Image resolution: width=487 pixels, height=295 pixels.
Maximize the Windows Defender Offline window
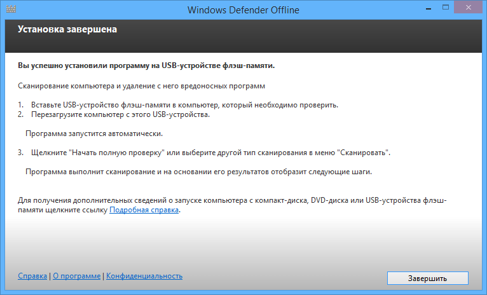(x=446, y=8)
